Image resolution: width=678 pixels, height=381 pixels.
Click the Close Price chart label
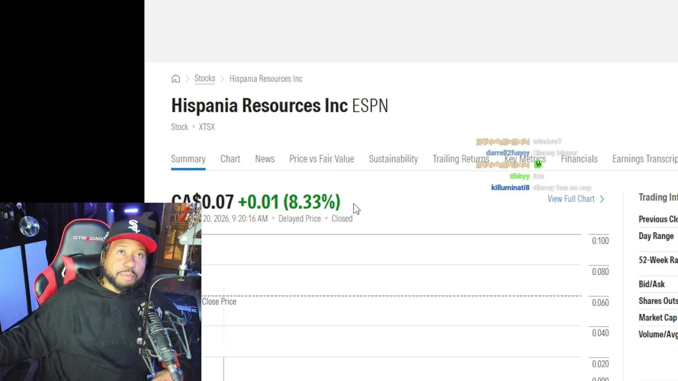(219, 302)
